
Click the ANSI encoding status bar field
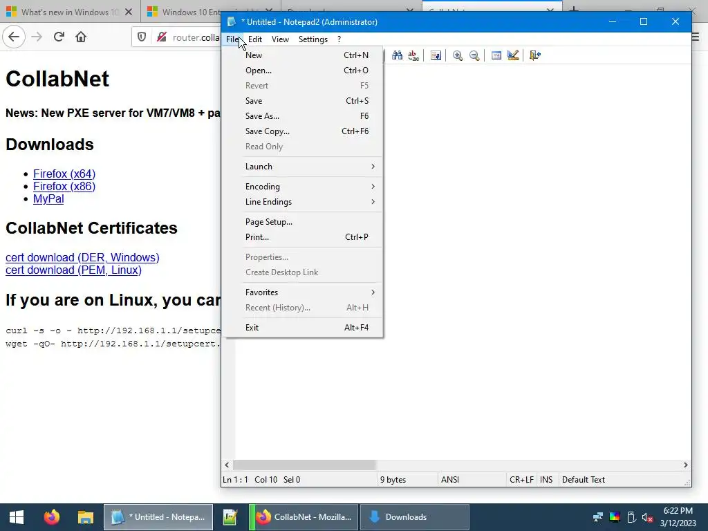pos(472,480)
